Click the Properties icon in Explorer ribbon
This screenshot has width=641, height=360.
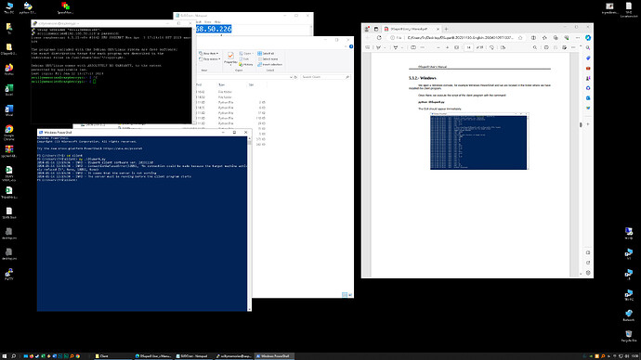(230, 58)
